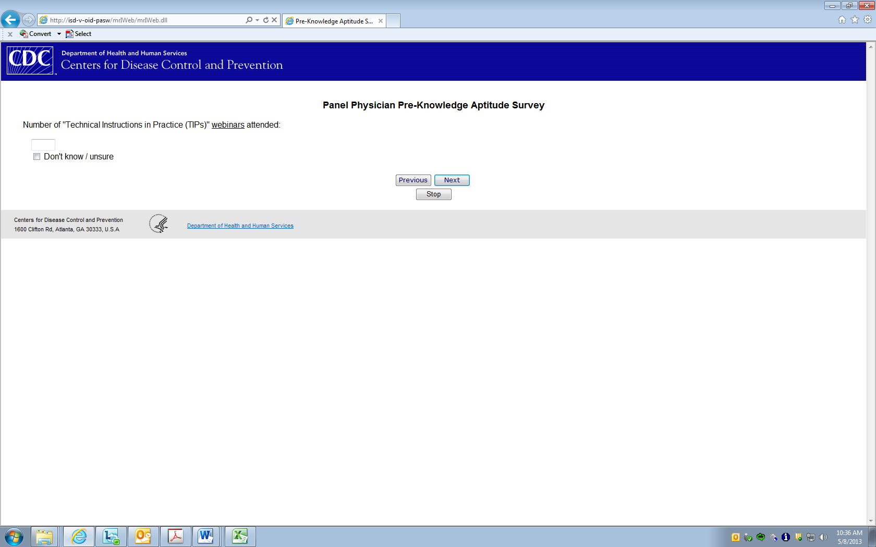Open the browser Home icon

click(x=842, y=20)
